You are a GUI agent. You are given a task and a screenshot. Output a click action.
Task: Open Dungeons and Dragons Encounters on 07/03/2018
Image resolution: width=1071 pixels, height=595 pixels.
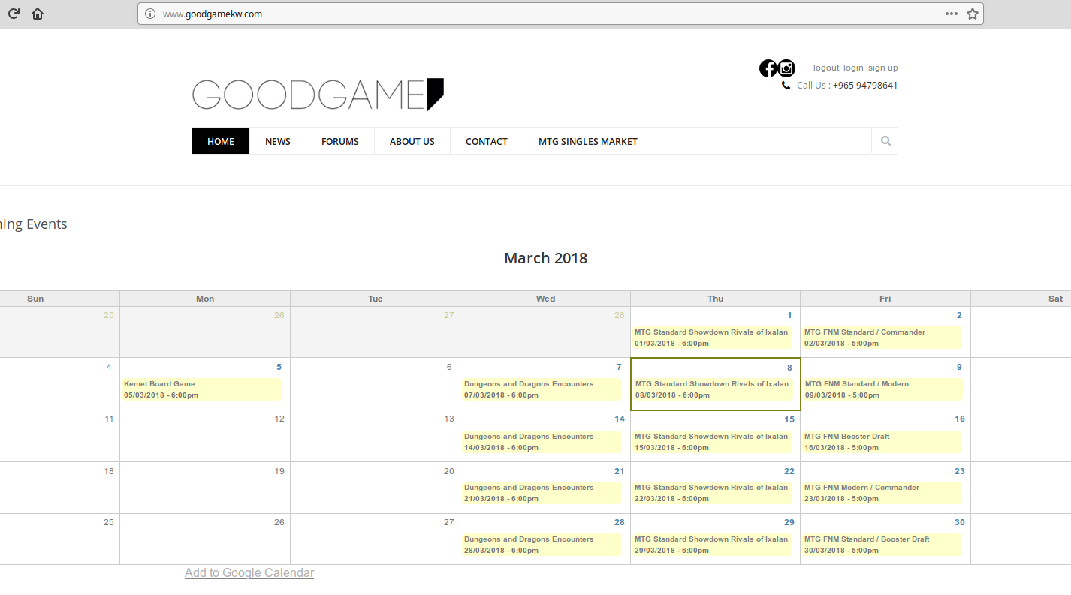(542, 389)
